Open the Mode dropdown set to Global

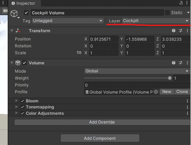[137, 71]
